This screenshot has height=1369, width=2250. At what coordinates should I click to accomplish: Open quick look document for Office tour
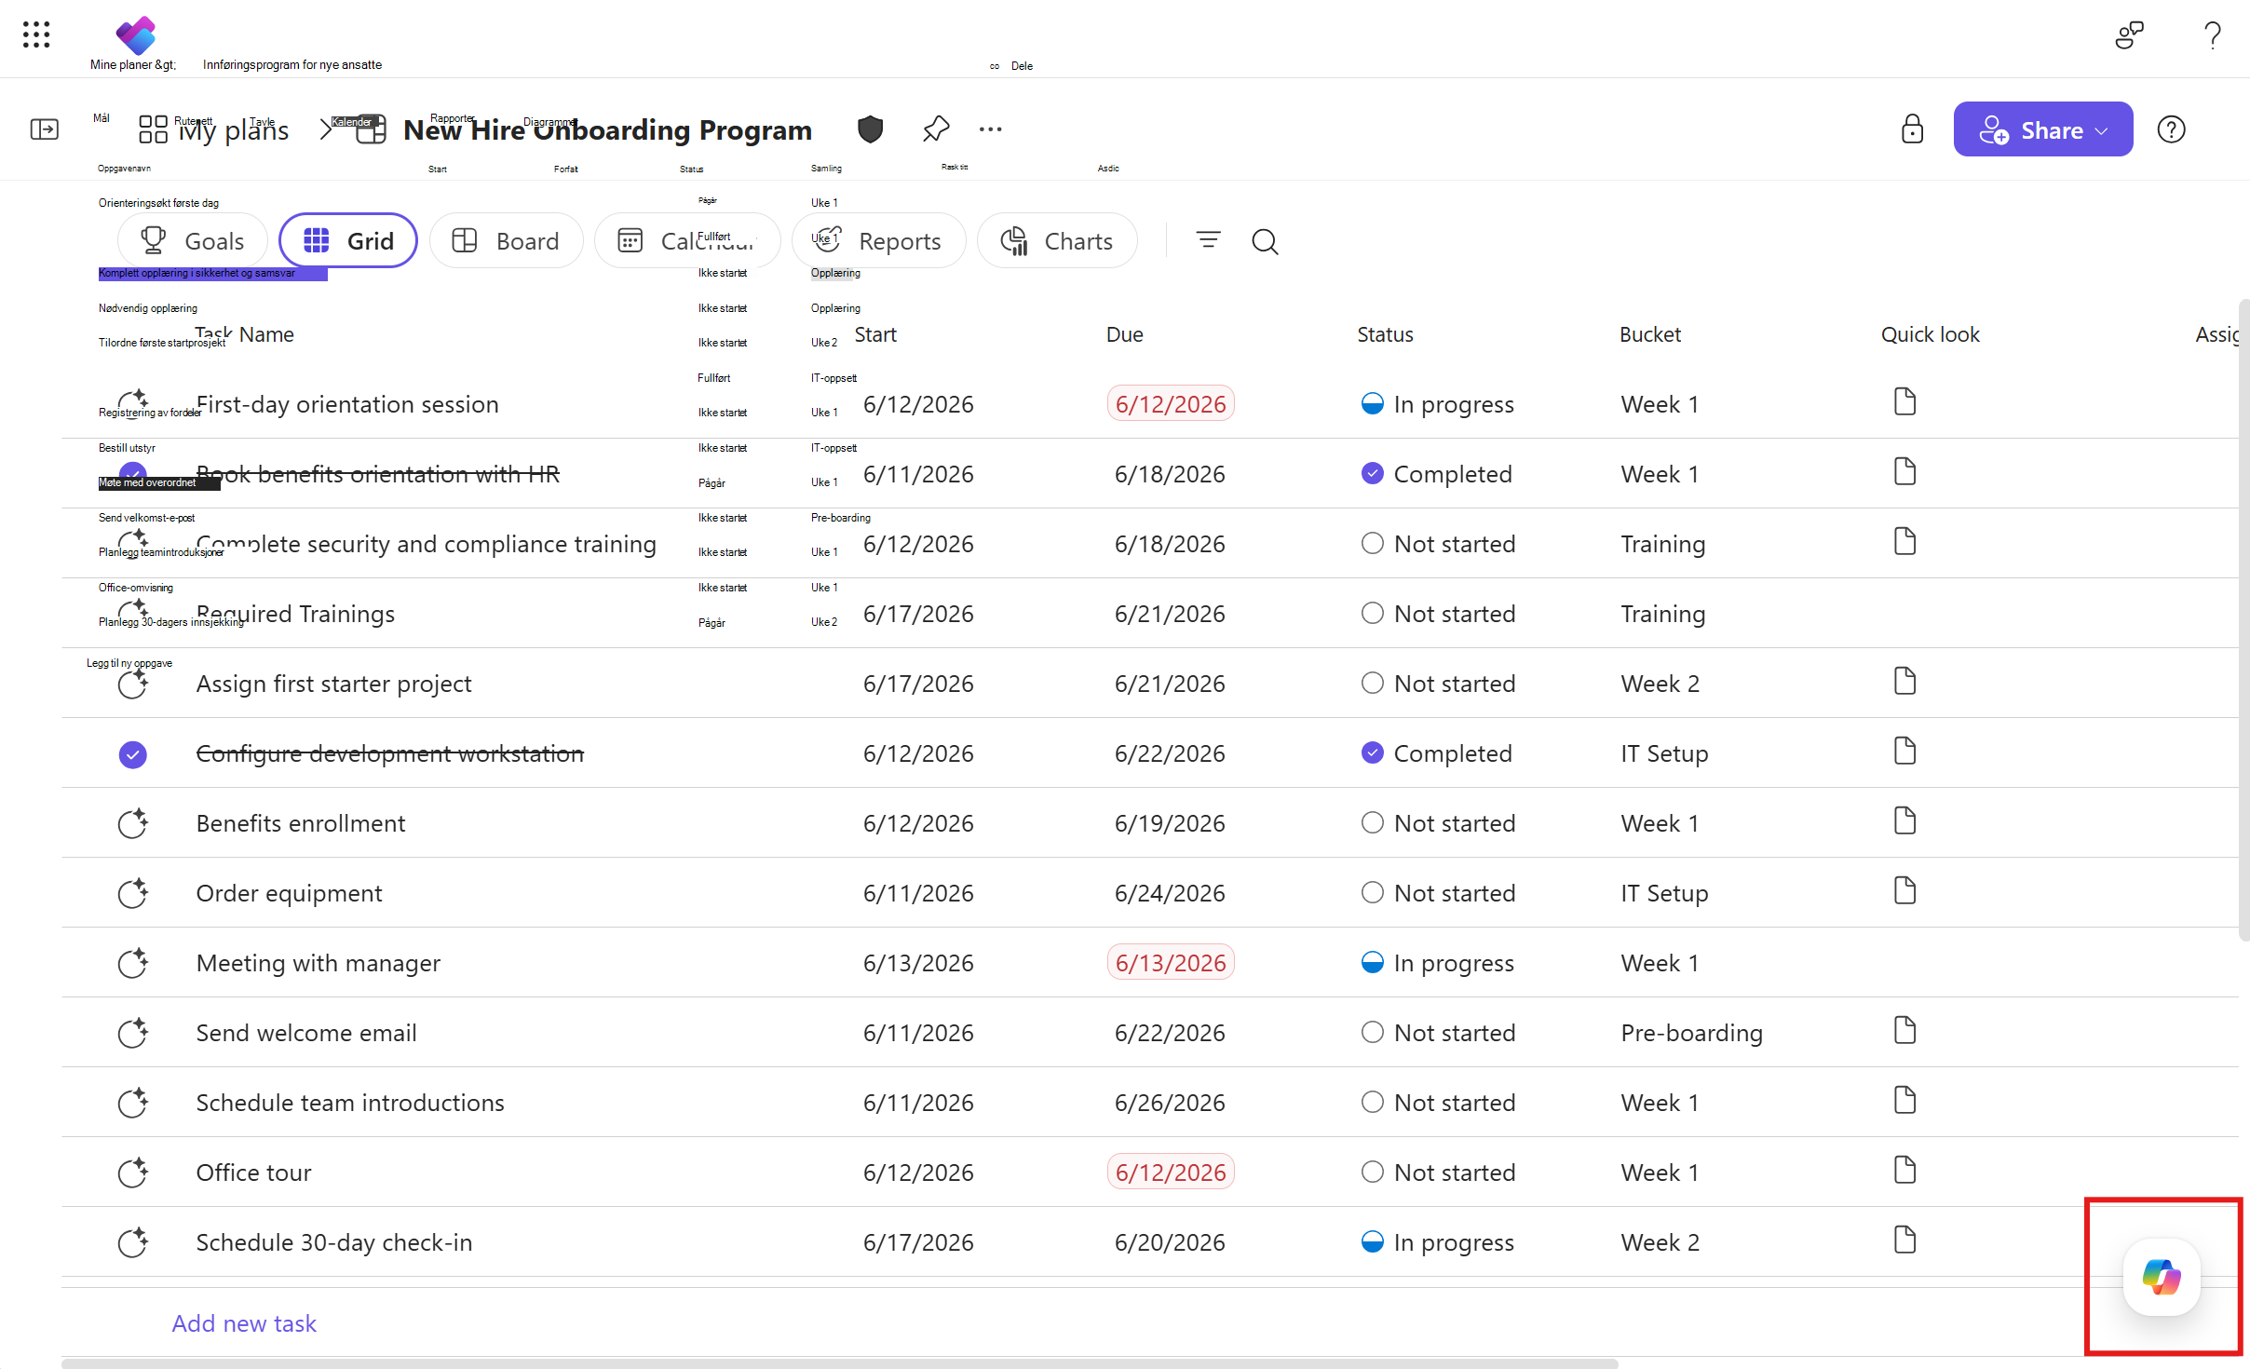pyautogui.click(x=1904, y=1171)
